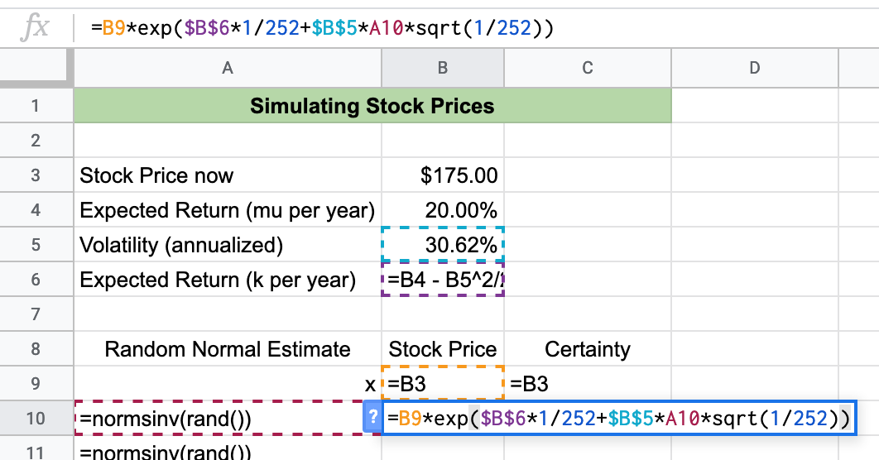Click the $175.00 value cell
The width and height of the screenshot is (879, 460).
443,175
